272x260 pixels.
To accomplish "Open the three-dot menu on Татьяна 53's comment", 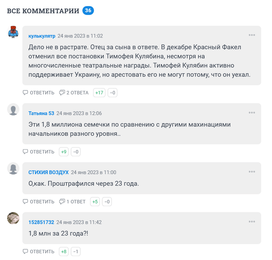I will (252, 112).
